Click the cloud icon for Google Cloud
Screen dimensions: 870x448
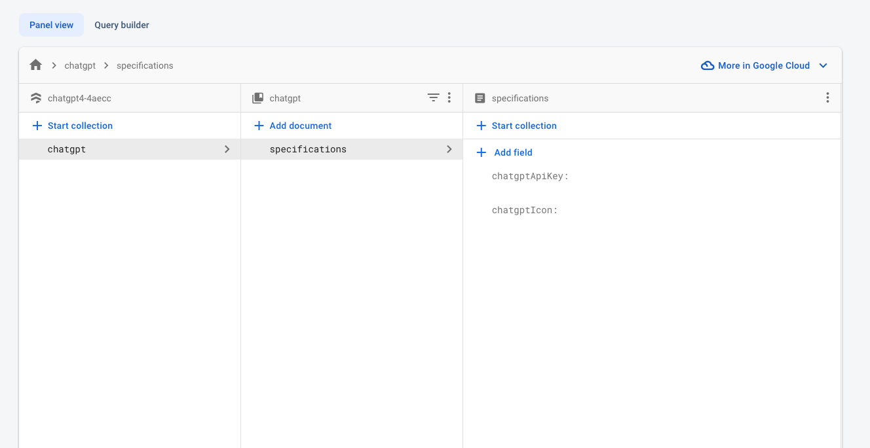[708, 65]
